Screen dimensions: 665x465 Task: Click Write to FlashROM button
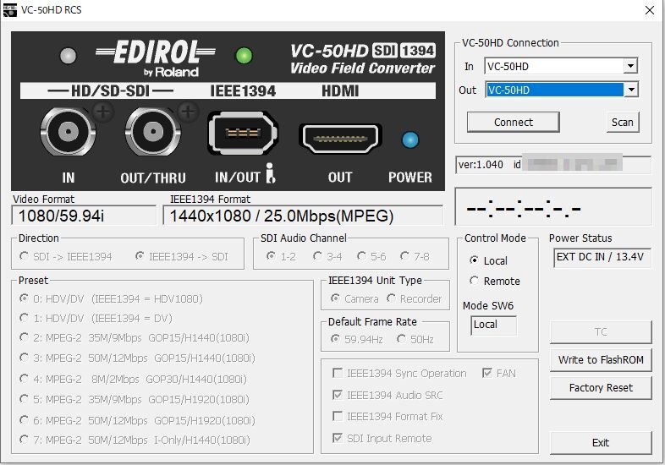pyautogui.click(x=601, y=360)
